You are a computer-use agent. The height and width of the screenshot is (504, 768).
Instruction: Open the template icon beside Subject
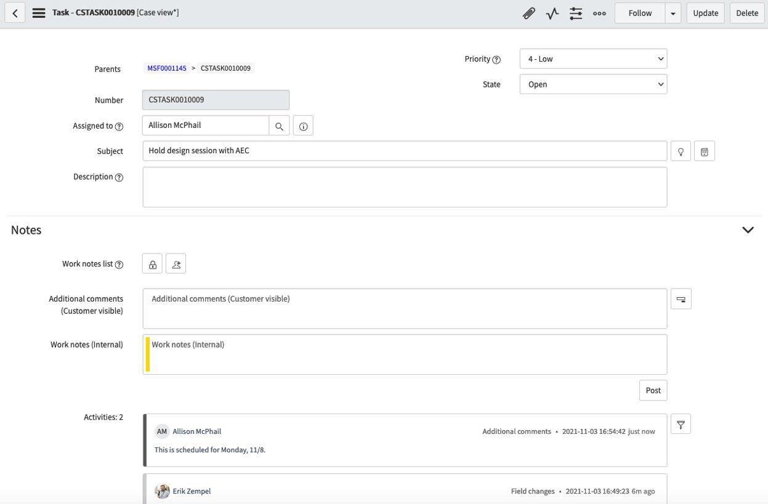coord(705,151)
